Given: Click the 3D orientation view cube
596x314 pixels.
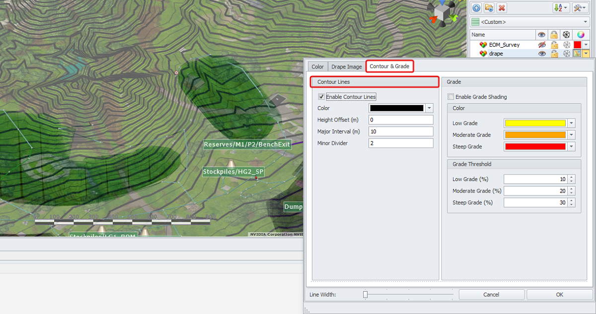Looking at the screenshot, I should pyautogui.click(x=443, y=12).
